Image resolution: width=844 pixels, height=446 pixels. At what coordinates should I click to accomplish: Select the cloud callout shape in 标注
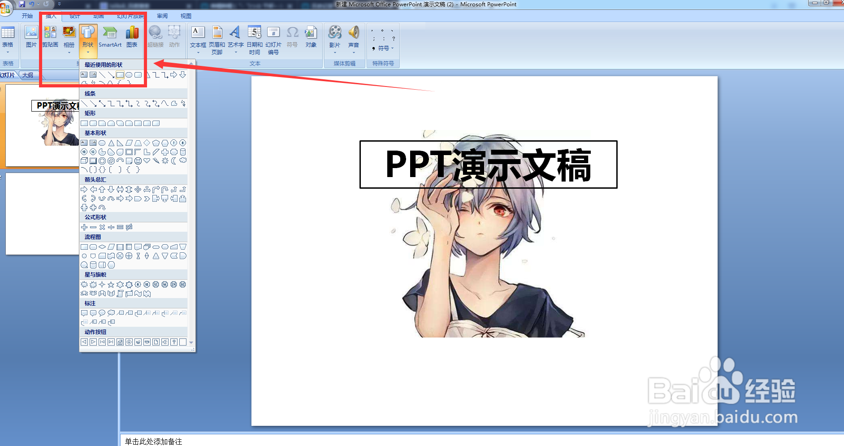(111, 313)
